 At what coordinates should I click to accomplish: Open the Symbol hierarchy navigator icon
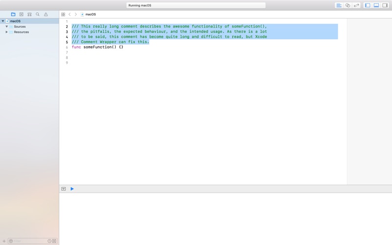click(29, 14)
